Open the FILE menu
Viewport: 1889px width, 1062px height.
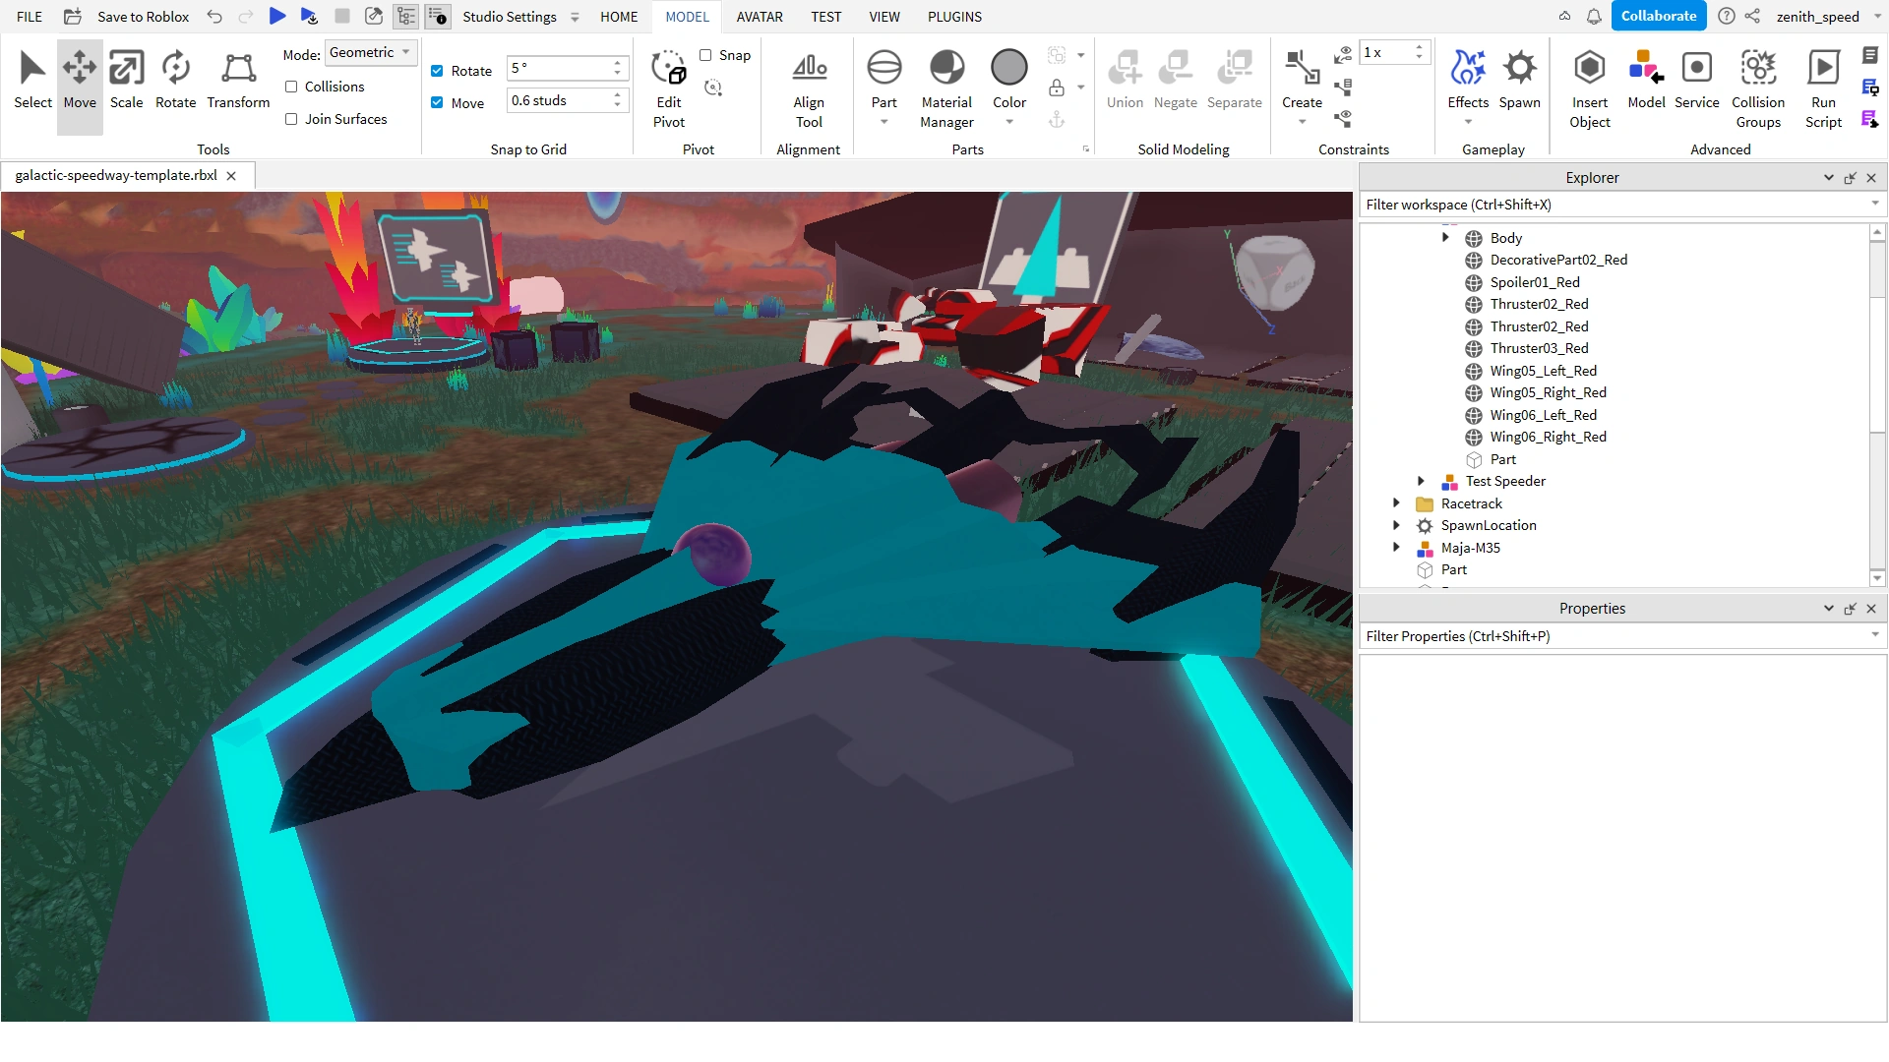[x=30, y=17]
